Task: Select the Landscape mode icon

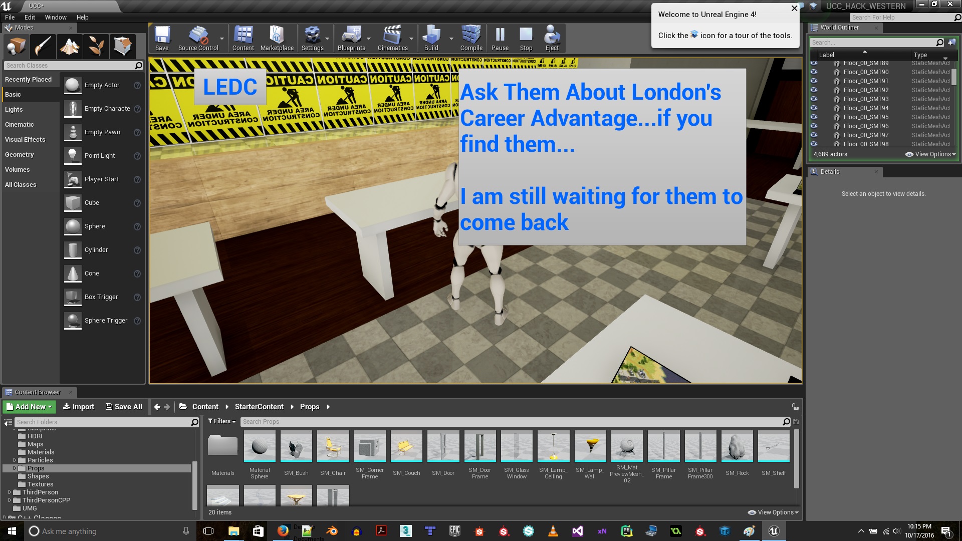Action: pyautogui.click(x=70, y=47)
